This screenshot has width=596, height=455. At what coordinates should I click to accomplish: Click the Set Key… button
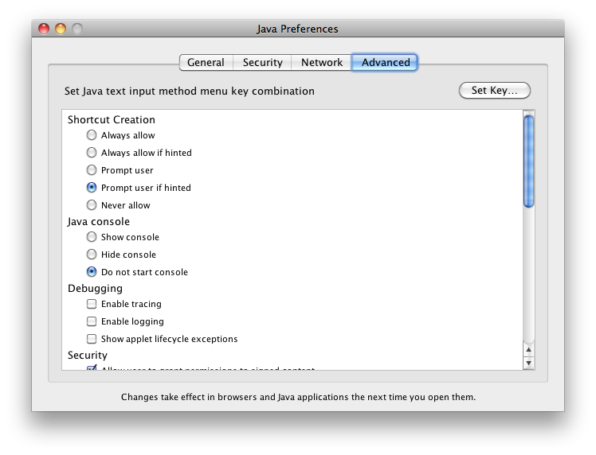click(495, 91)
